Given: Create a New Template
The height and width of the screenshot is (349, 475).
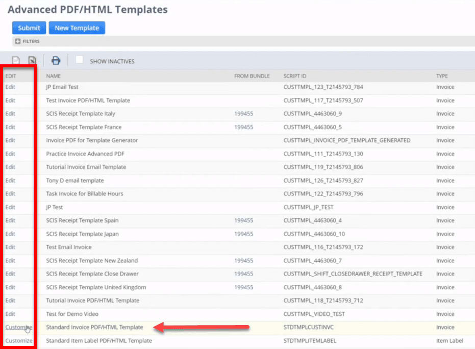Looking at the screenshot, I should coord(77,28).
